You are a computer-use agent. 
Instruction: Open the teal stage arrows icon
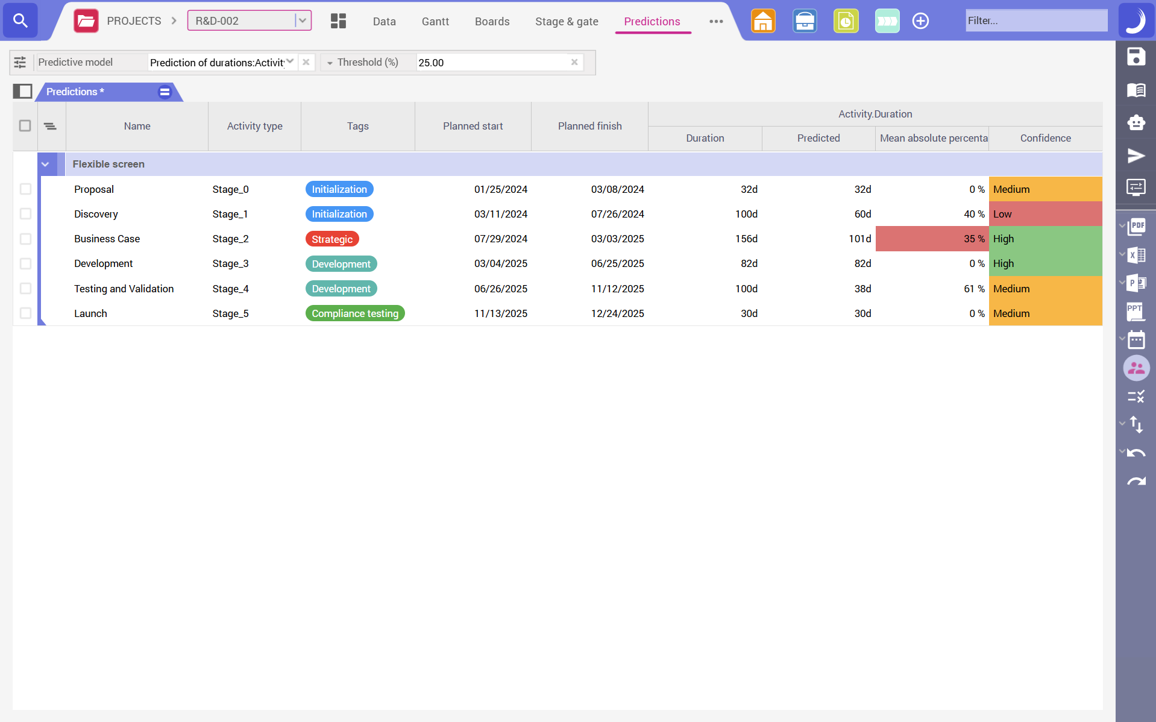click(887, 21)
